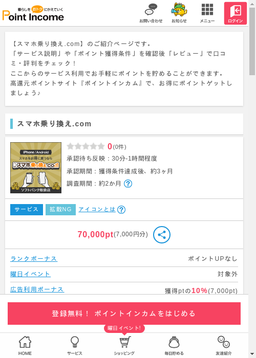The height and width of the screenshot is (358, 256).
Task: Open the ランクボーナス link
Action: click(34, 259)
